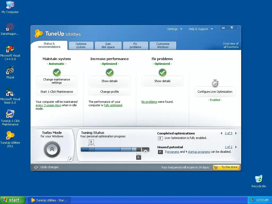This screenshot has height=204, width=272.
Task: Click trial period expiry text
Action: [185, 167]
